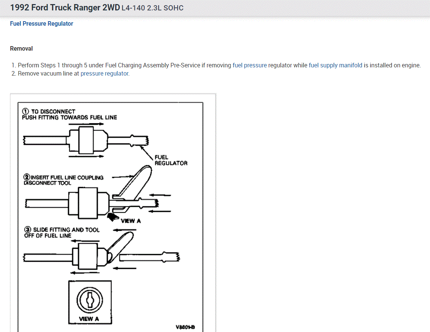Viewport: 430px width, 332px height.
Task: Open the Fuel Pressure Regulator heading link
Action: (41, 23)
